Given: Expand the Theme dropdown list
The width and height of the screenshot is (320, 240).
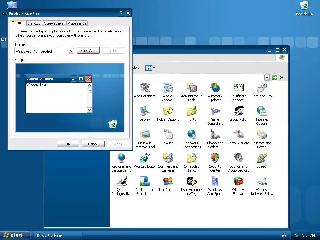Looking at the screenshot, I should 71,51.
